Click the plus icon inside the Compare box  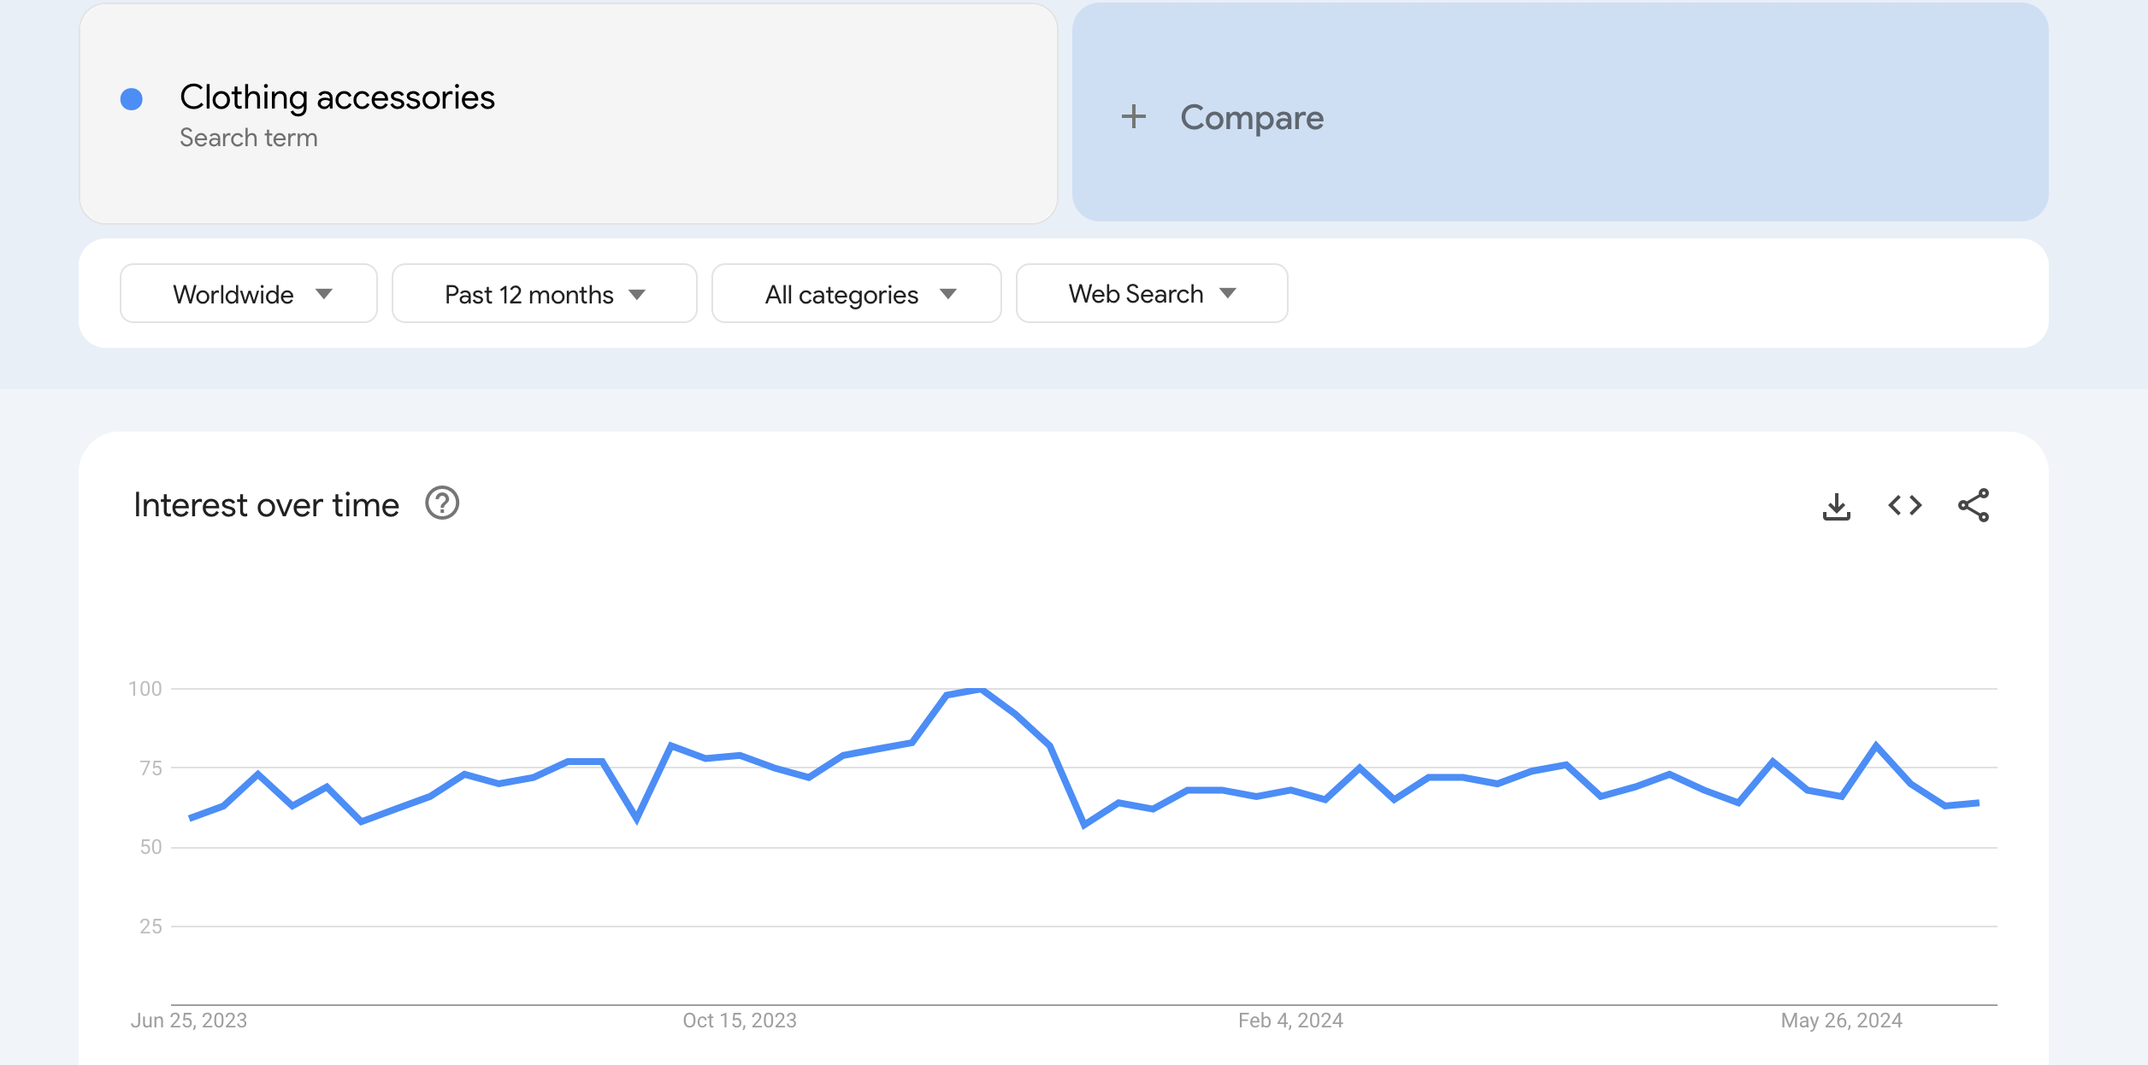pos(1135,116)
